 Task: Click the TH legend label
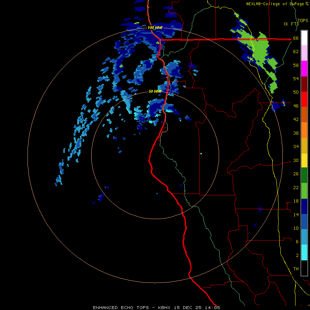296,269
